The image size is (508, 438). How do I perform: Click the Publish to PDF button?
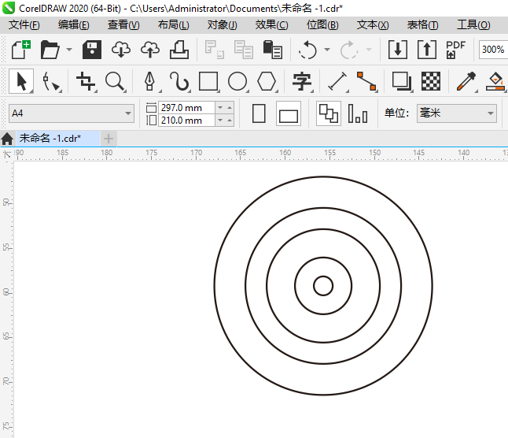pyautogui.click(x=455, y=50)
